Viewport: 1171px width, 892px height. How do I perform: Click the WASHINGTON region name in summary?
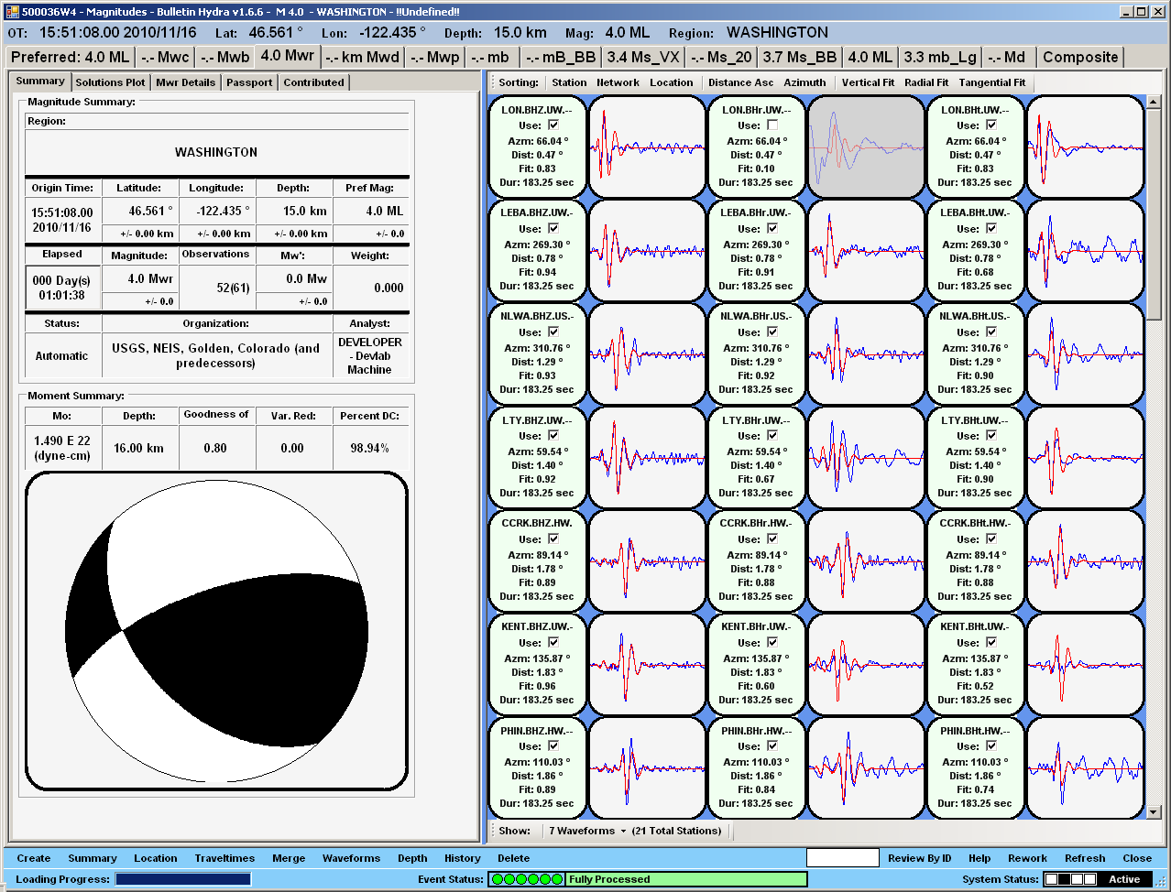click(x=216, y=152)
